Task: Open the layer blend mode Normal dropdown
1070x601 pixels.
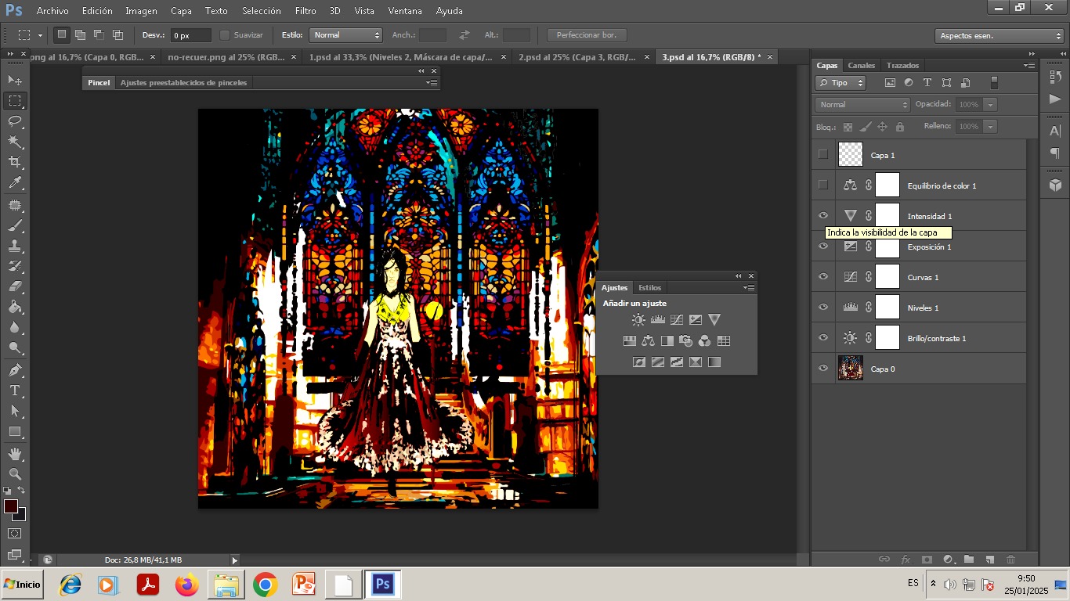Action: [862, 104]
